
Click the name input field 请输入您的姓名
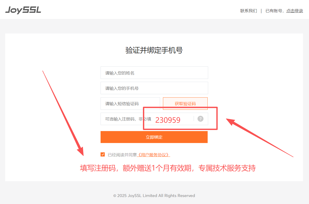tap(154, 73)
